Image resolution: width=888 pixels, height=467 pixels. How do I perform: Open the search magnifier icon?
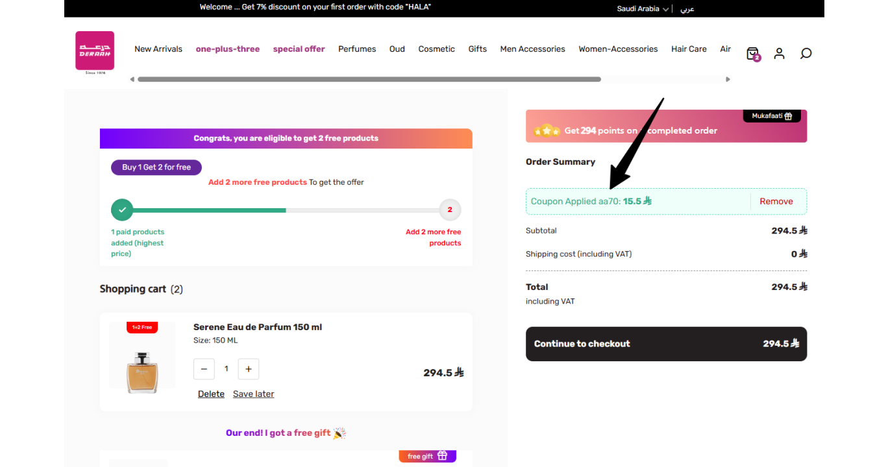click(806, 53)
